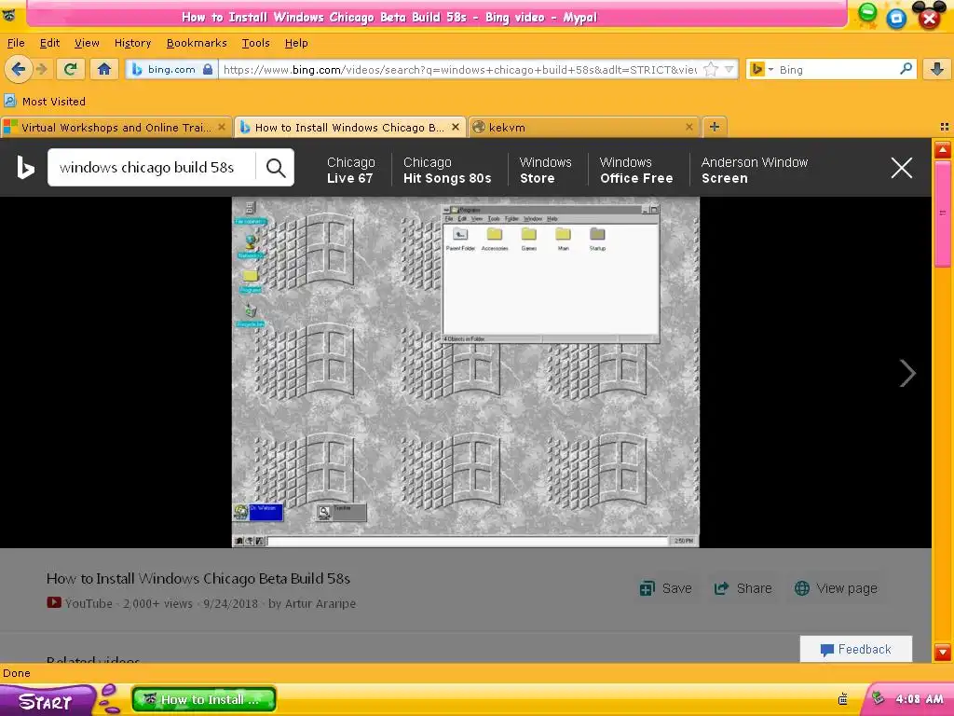Save the video with the Save button

tap(665, 588)
